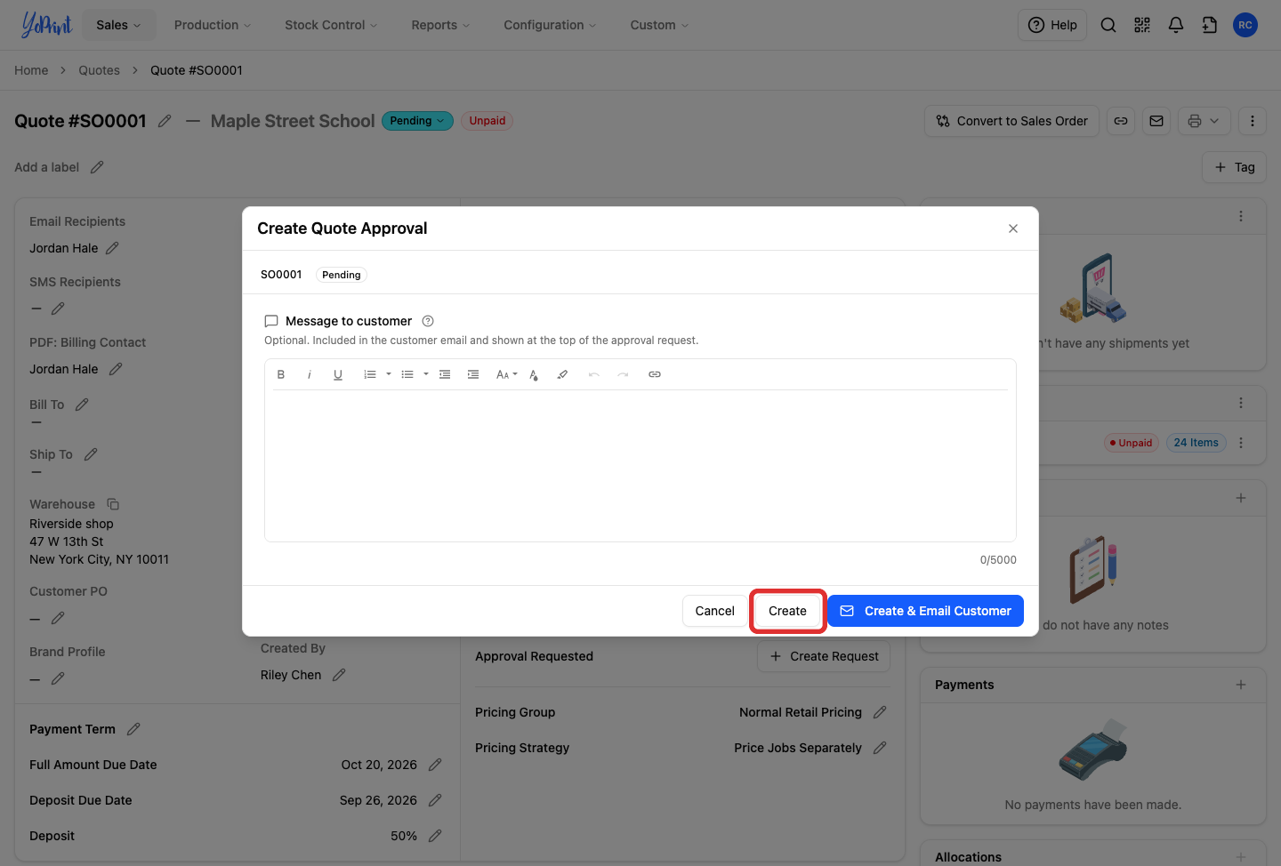Close the Create Quote Approval dialog

[x=1013, y=229]
